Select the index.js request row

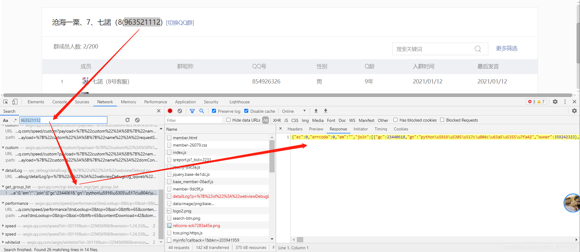(217, 152)
